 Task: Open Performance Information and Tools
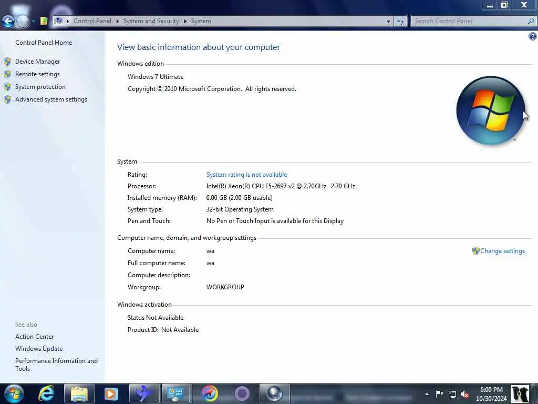[x=56, y=365]
